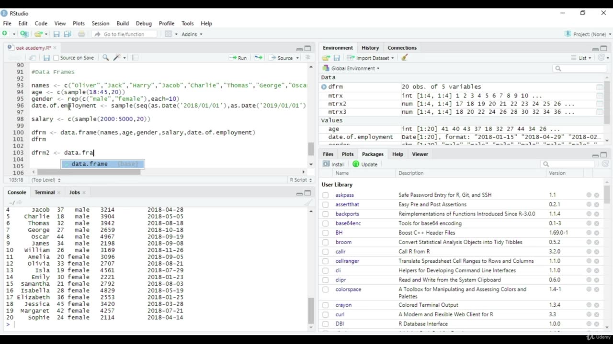Select data.frame autocomplete suggestion
Viewport: 613px width, 344px height.
[102, 164]
